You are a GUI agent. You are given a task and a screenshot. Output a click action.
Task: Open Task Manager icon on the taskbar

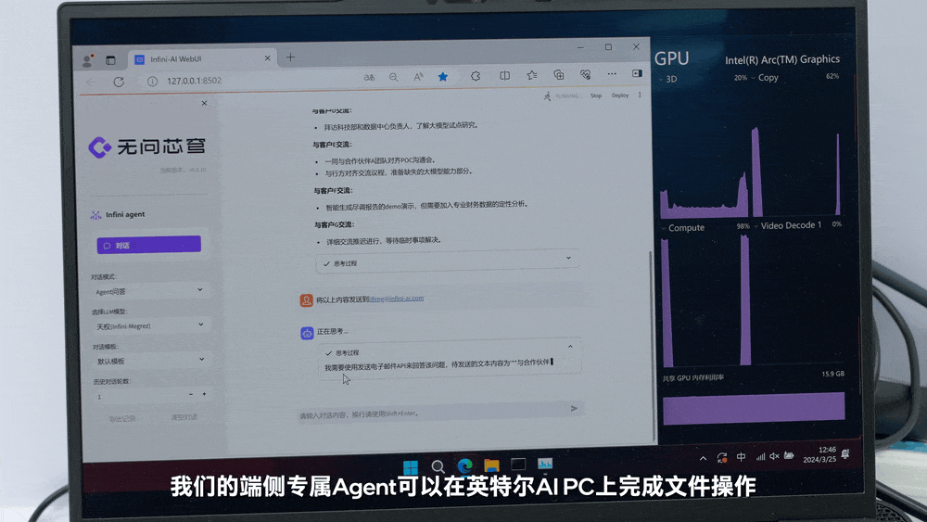pos(545,463)
